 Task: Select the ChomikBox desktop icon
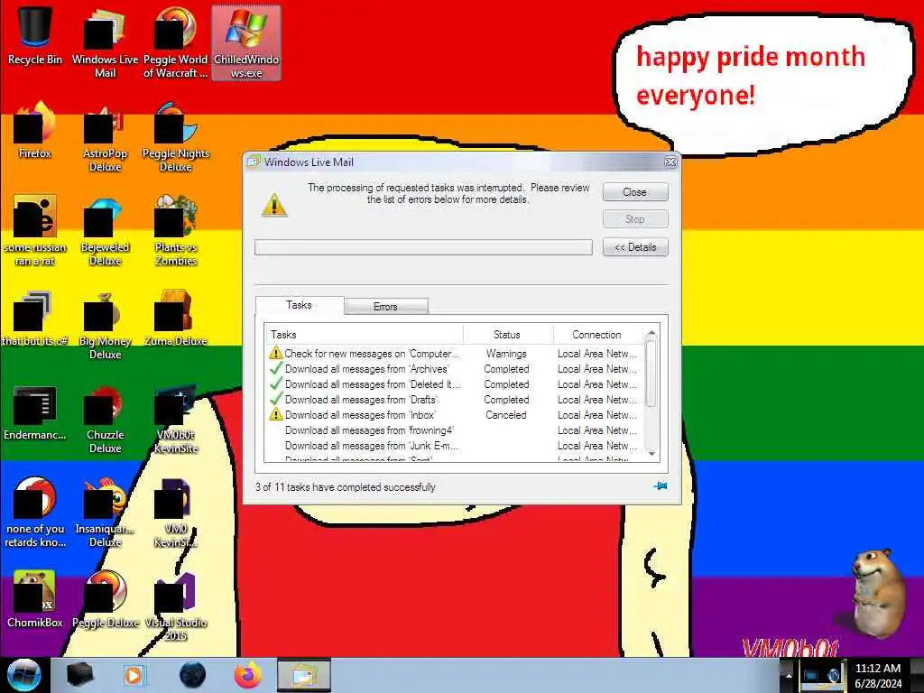pyautogui.click(x=35, y=600)
